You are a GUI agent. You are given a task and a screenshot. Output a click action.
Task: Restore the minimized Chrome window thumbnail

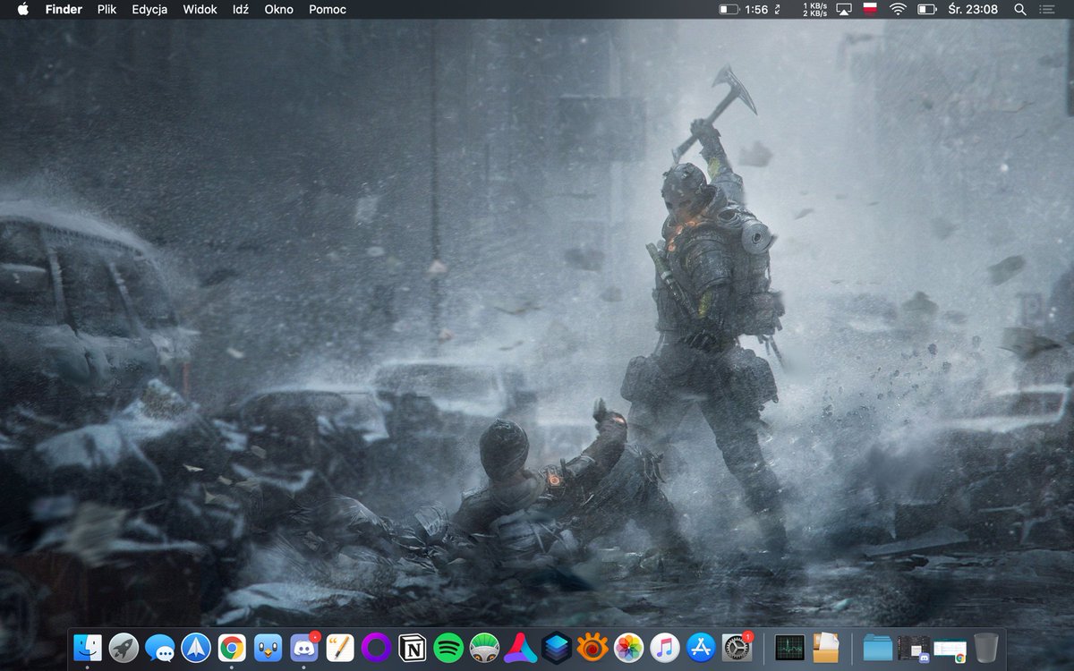coord(950,650)
